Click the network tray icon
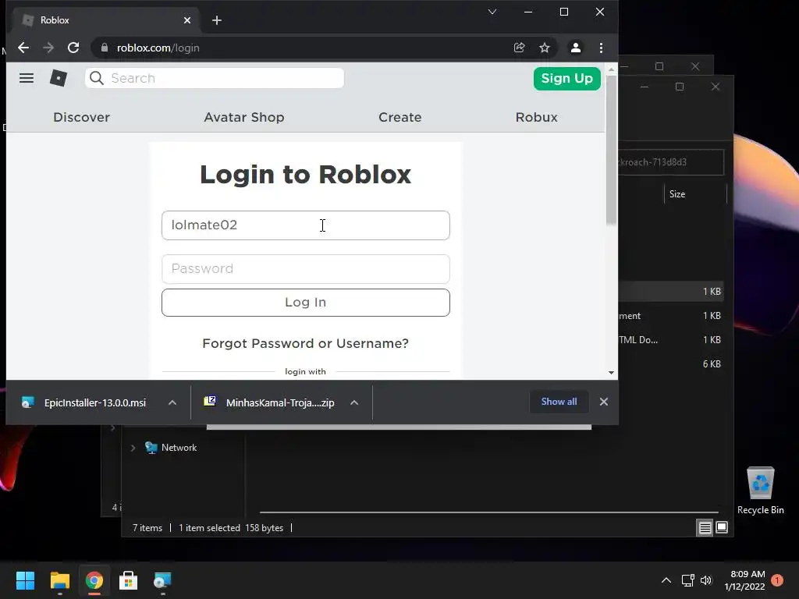This screenshot has height=599, width=799. (x=688, y=580)
